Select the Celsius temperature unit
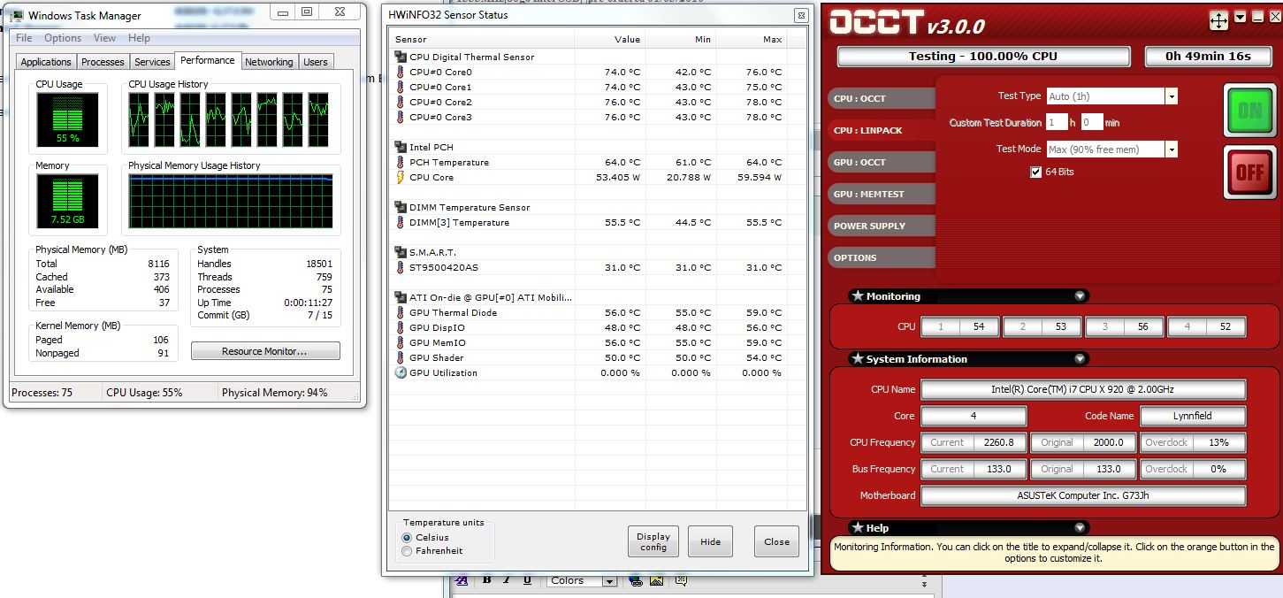Viewport: 1283px width, 598px height. (x=407, y=537)
